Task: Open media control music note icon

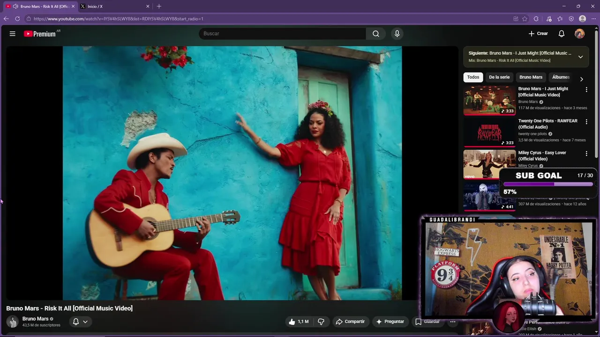Action: coord(549,19)
